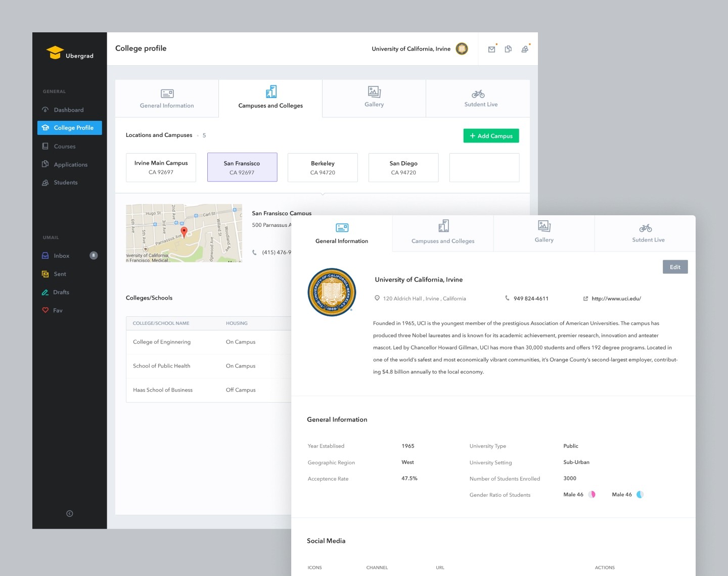Click the Edit button on front card
Screen dimensions: 728x576
coord(675,267)
